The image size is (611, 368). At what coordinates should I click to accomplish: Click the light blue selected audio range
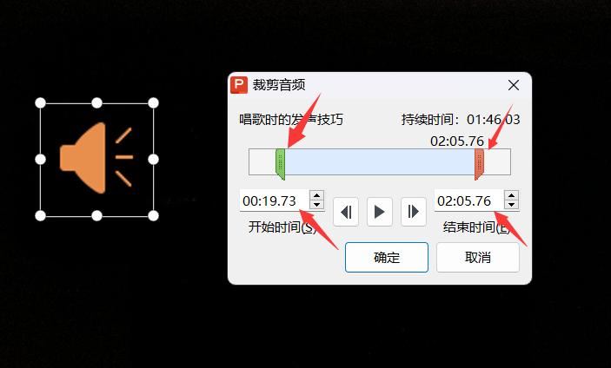[x=380, y=161]
